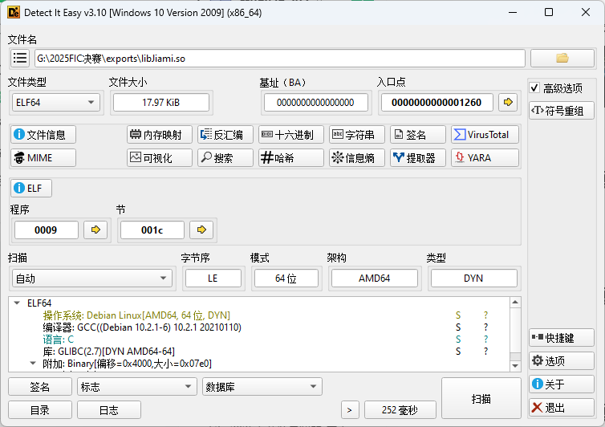Image resolution: width=605 pixels, height=427 pixels.
Task: Click the 252 毫秒 elapsed time button
Action: tap(400, 409)
